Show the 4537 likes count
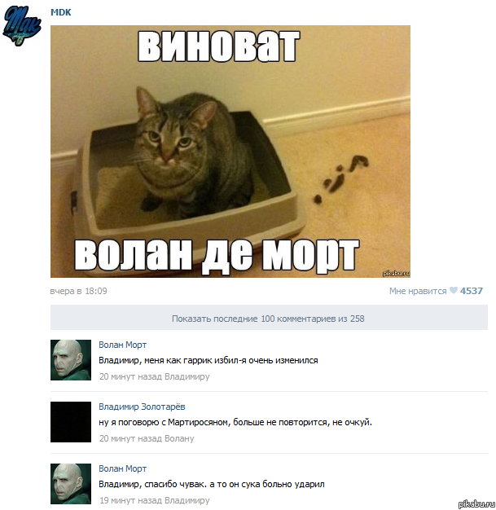 point(472,291)
